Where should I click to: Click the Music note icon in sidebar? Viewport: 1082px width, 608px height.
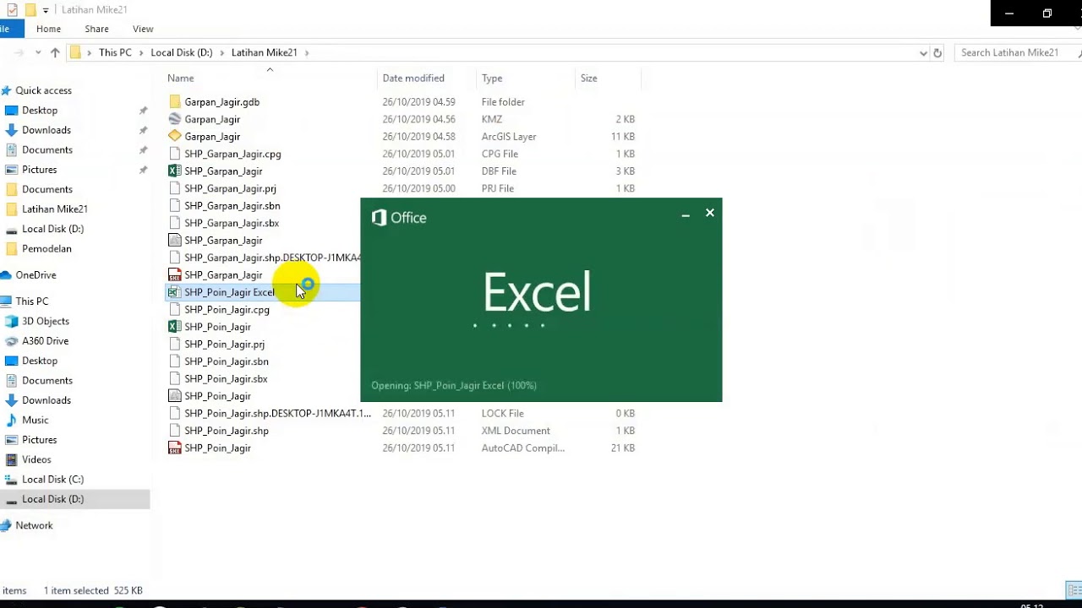[12, 420]
